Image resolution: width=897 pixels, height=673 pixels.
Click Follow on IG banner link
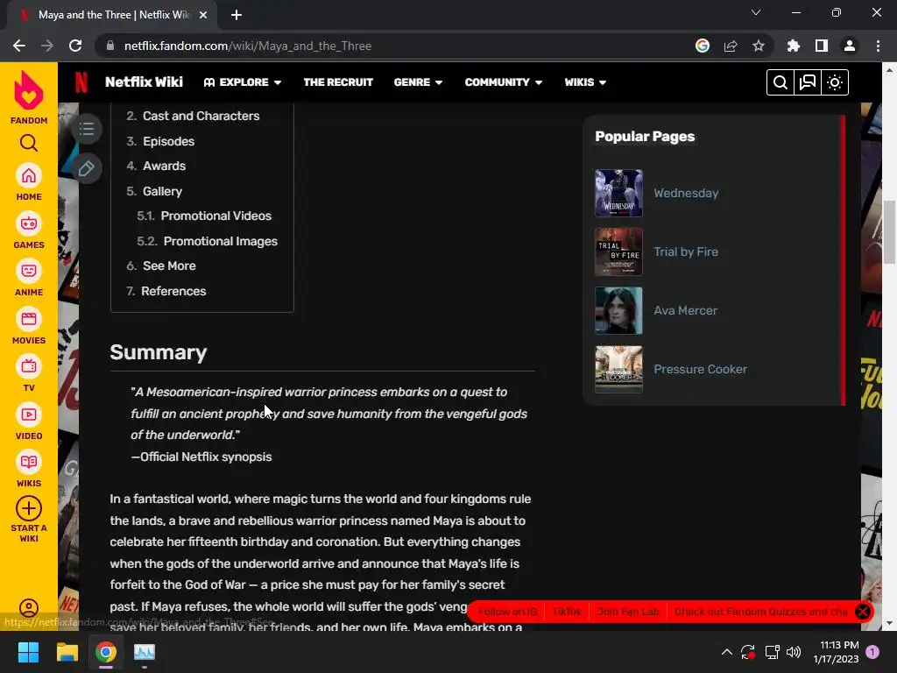(507, 612)
